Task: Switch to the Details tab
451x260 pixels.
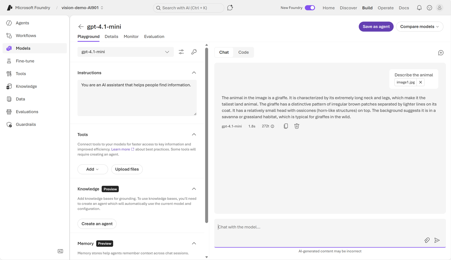Action: coord(111,37)
